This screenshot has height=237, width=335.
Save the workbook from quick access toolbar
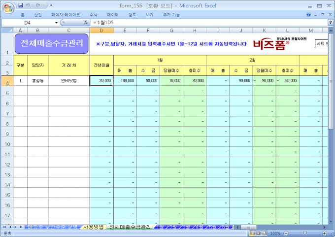coord(21,5)
